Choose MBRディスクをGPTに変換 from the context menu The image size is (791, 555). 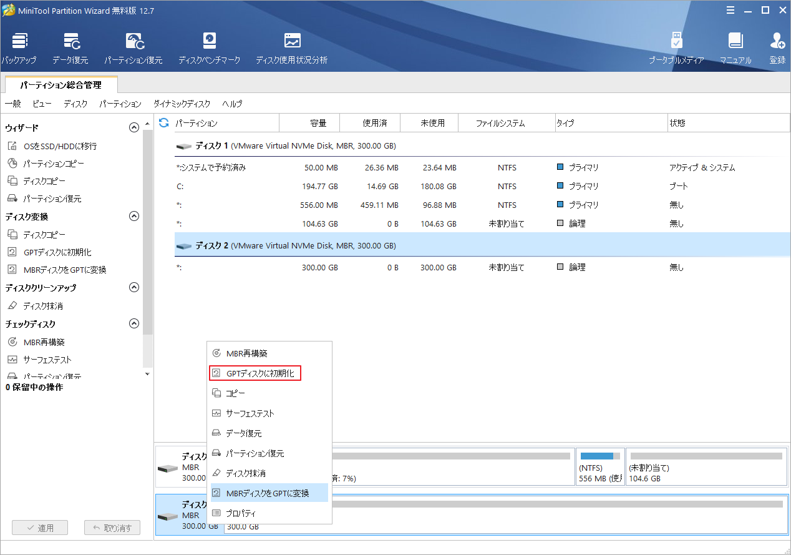pyautogui.click(x=269, y=493)
